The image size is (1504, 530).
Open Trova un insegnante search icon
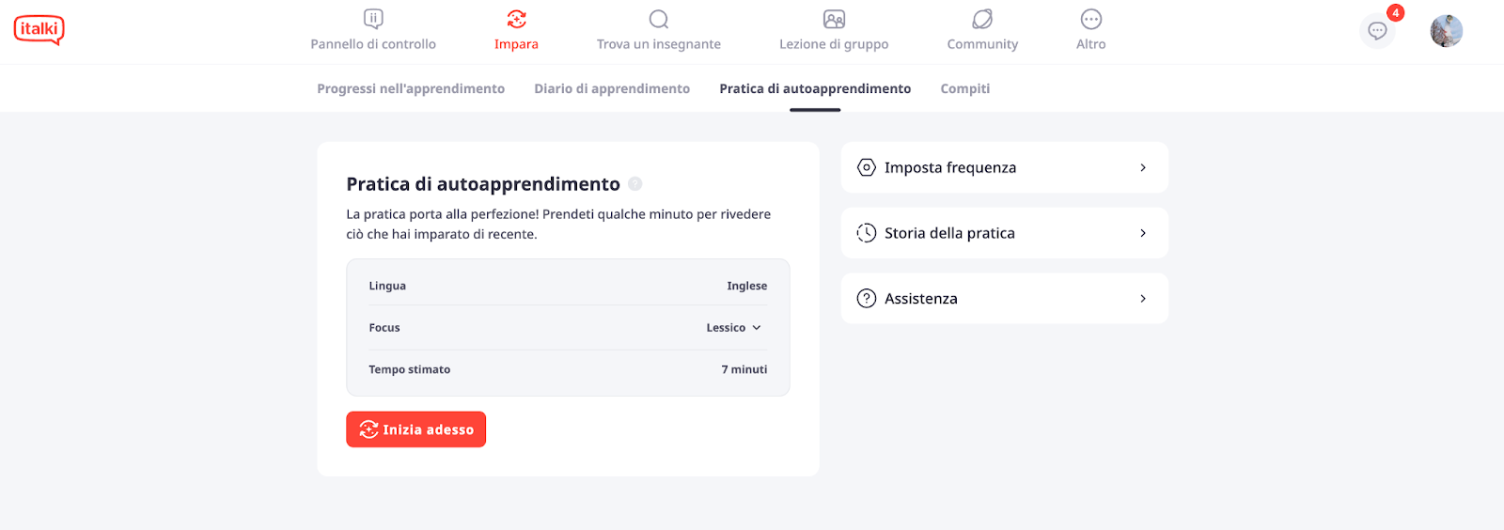pos(659,19)
